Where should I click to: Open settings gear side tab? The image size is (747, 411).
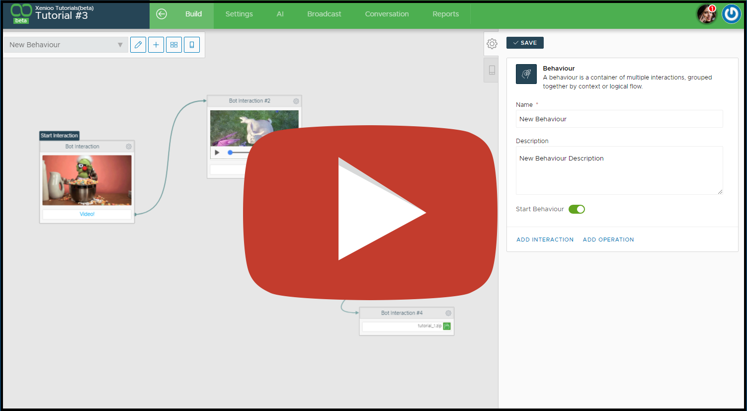(492, 44)
